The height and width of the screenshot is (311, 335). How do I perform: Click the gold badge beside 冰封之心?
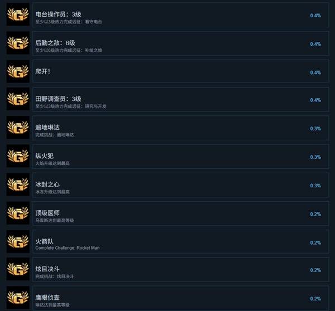18,184
